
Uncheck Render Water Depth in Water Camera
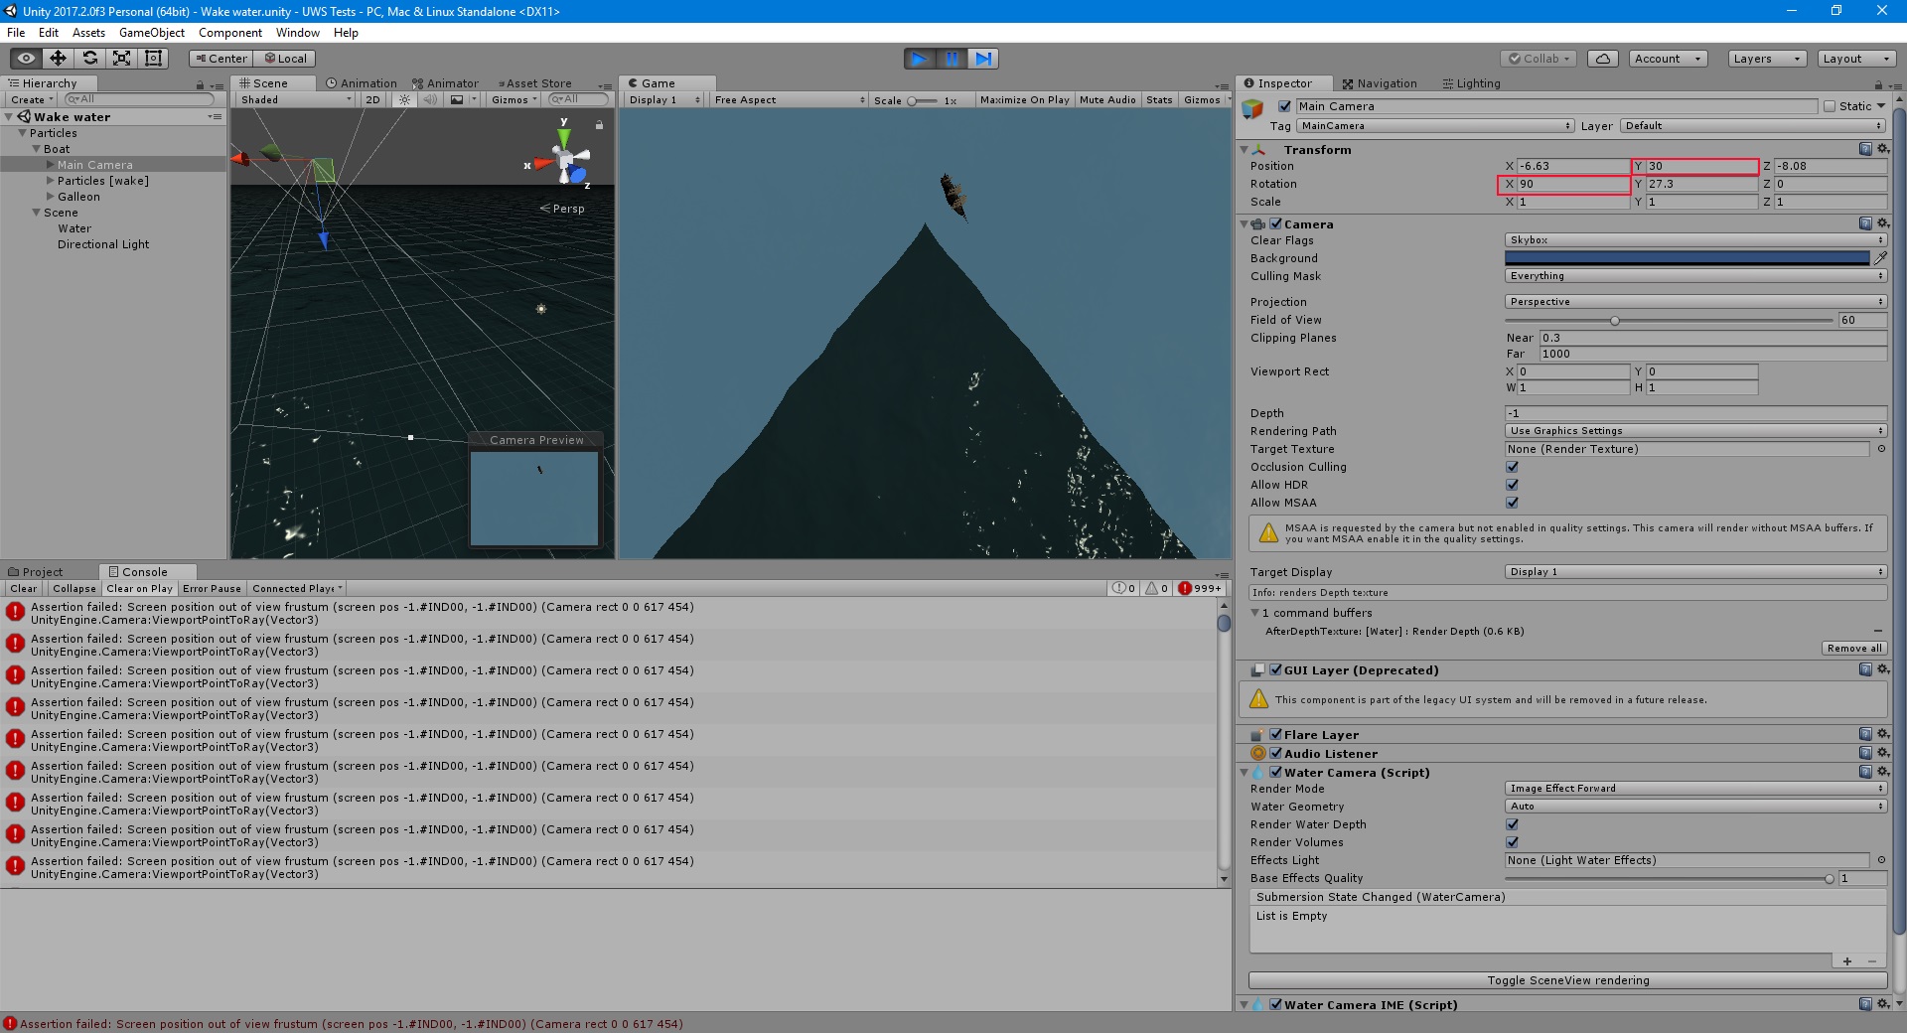[1512, 823]
